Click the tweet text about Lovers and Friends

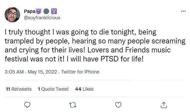[x=95, y=46]
